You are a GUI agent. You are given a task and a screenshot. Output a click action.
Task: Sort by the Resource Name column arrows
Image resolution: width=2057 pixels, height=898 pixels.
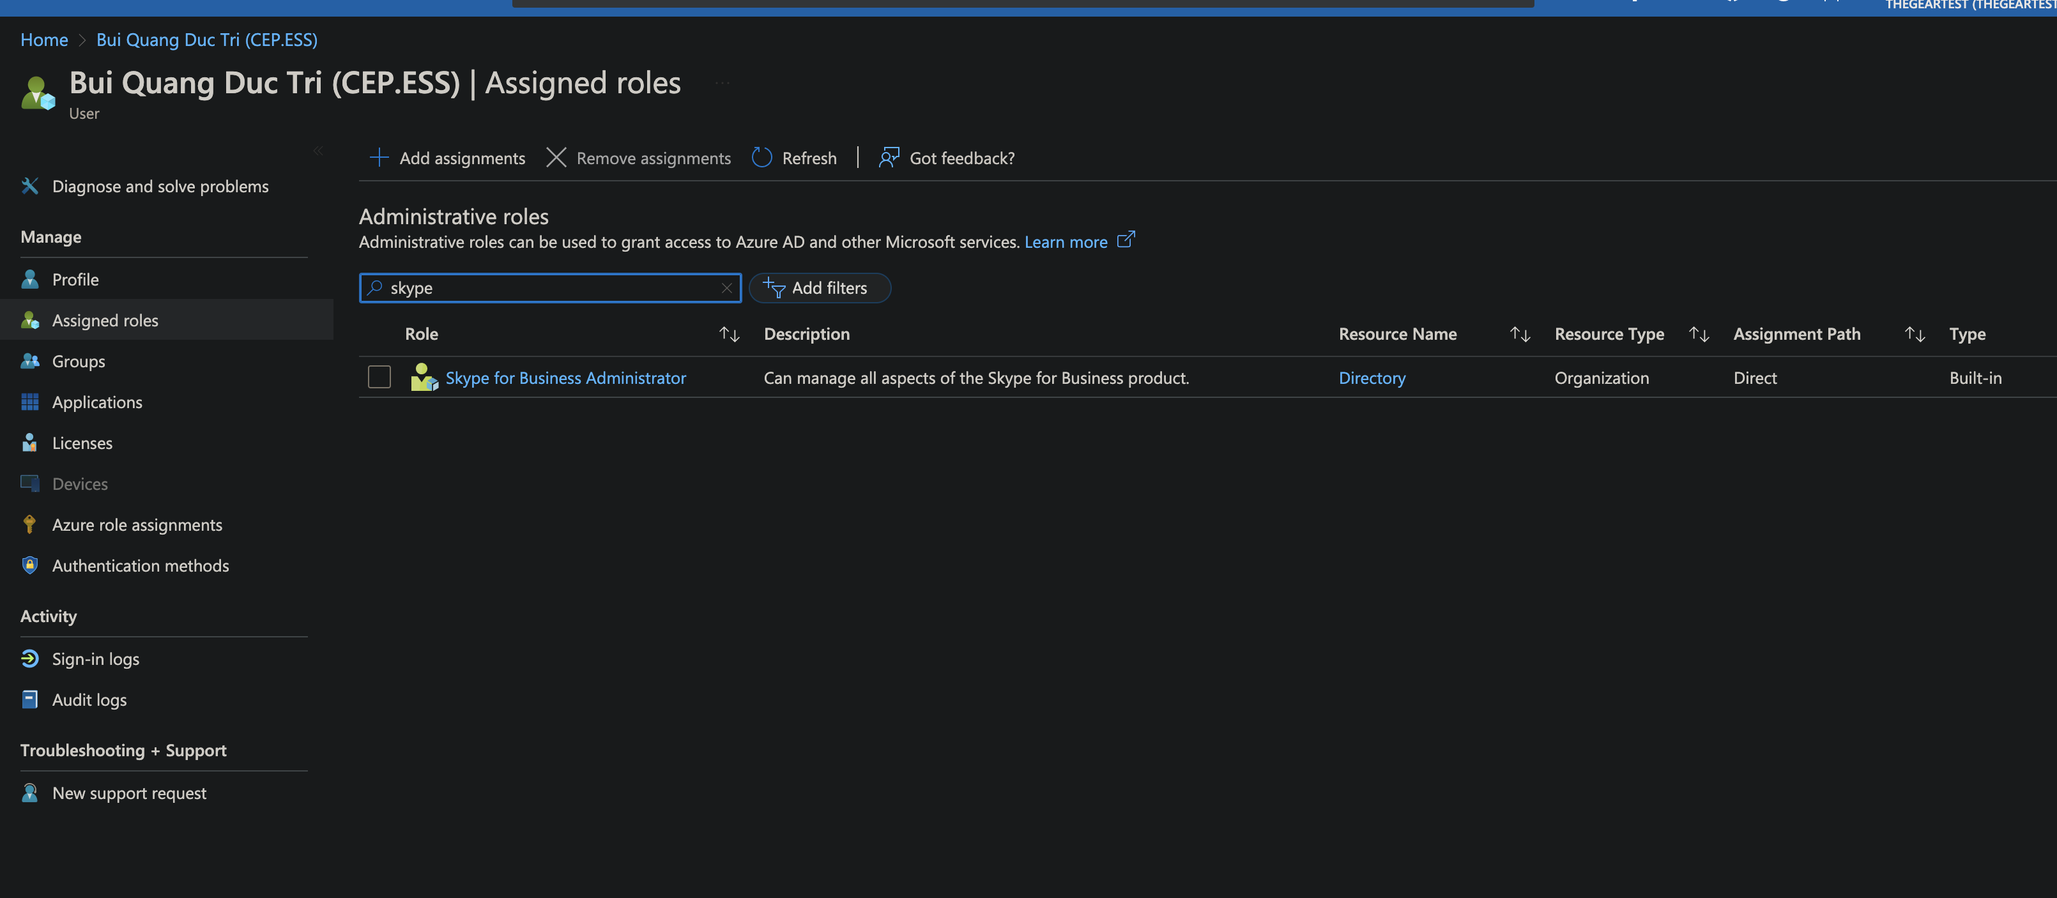[x=1520, y=333]
